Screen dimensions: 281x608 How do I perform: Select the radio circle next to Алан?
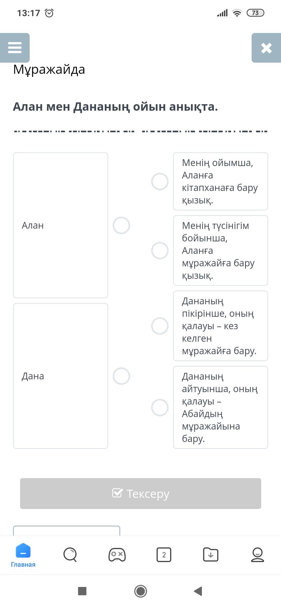[121, 225]
